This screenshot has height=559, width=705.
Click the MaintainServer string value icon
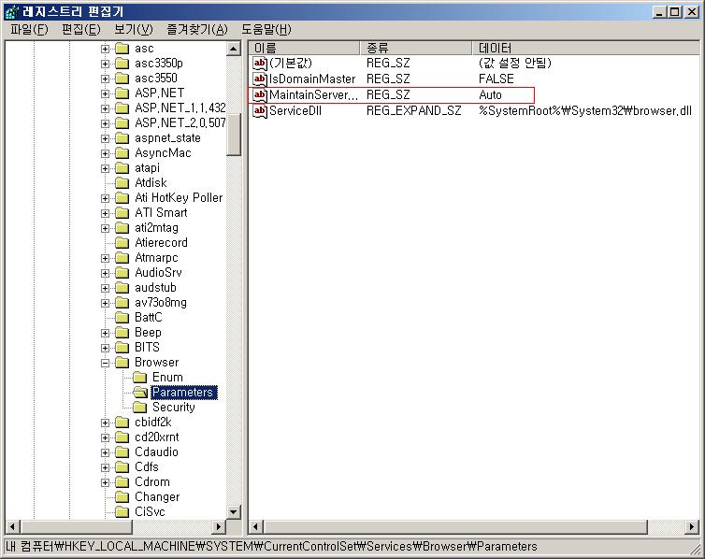(x=260, y=94)
